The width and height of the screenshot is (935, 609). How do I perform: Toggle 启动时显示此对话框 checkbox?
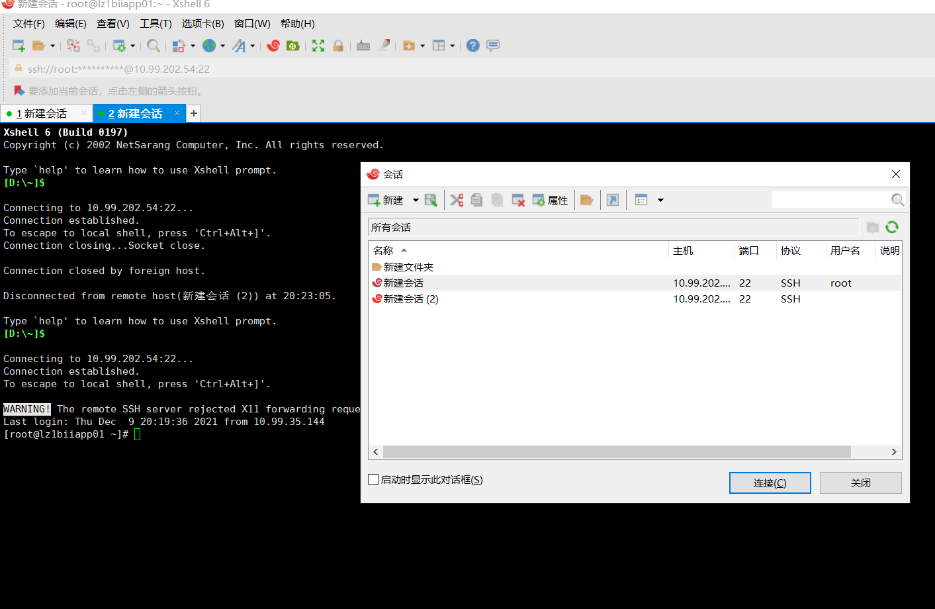[373, 479]
